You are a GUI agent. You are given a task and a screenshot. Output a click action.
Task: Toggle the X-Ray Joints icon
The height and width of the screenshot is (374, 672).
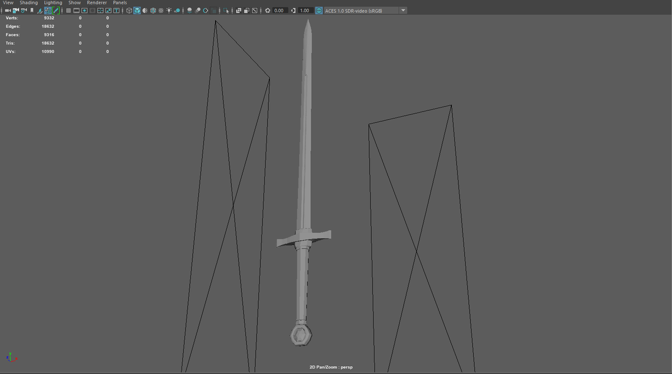pyautogui.click(x=254, y=11)
